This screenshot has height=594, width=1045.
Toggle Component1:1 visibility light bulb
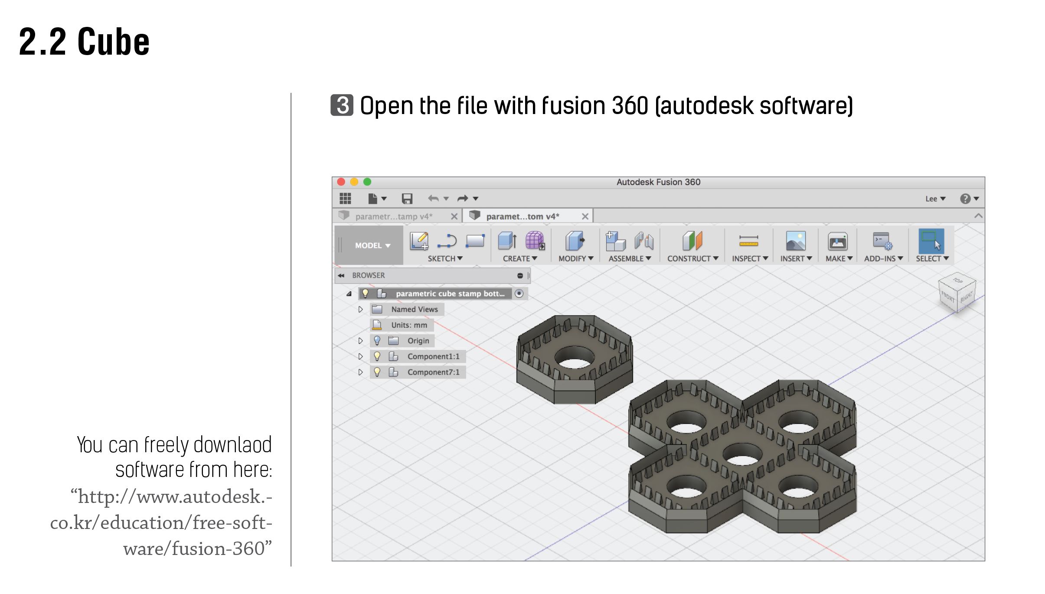[x=377, y=356]
